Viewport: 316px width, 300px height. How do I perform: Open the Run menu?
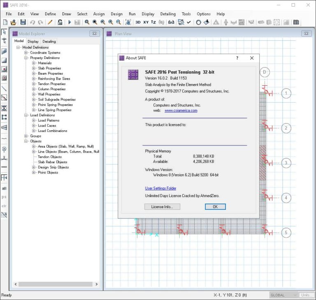(132, 14)
